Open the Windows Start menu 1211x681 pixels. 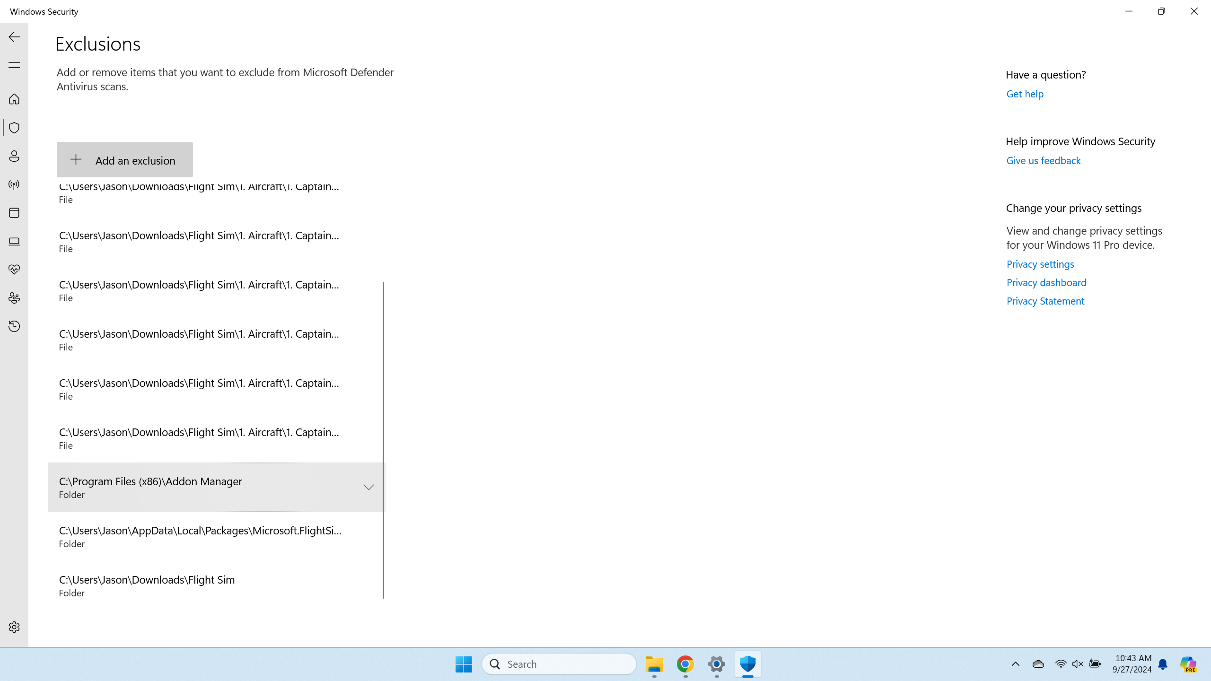click(464, 664)
